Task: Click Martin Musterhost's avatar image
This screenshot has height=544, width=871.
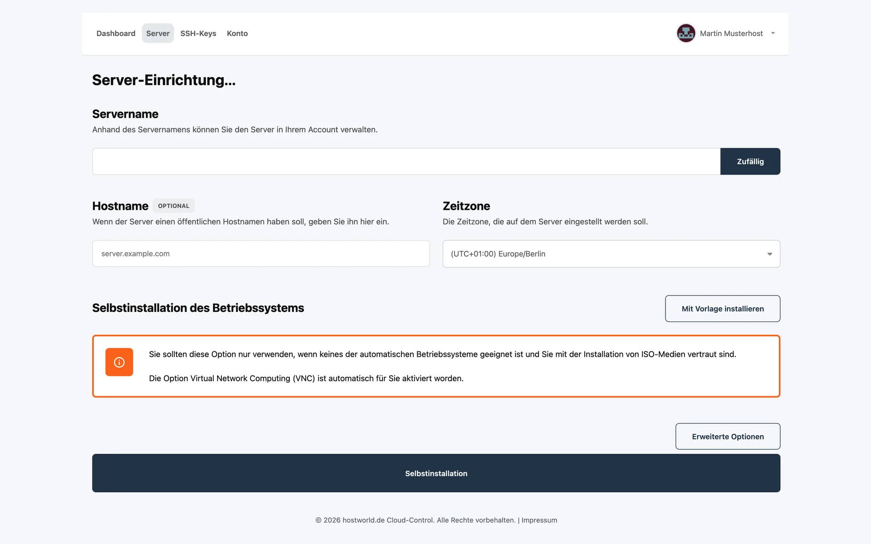Action: click(x=686, y=33)
